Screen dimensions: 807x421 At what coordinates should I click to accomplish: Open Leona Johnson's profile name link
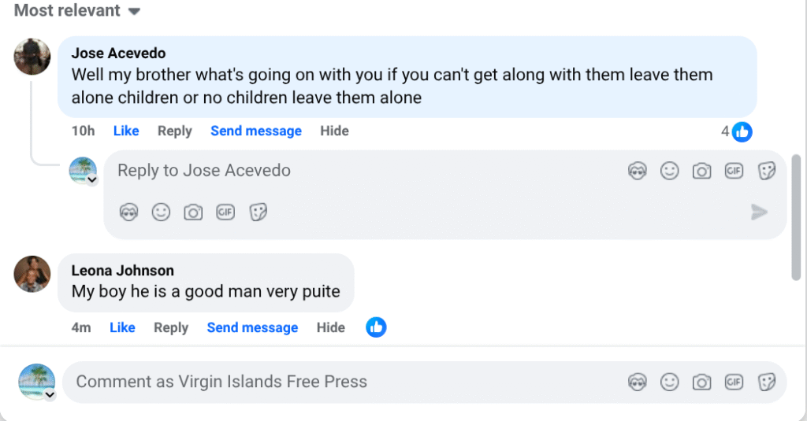coord(123,271)
